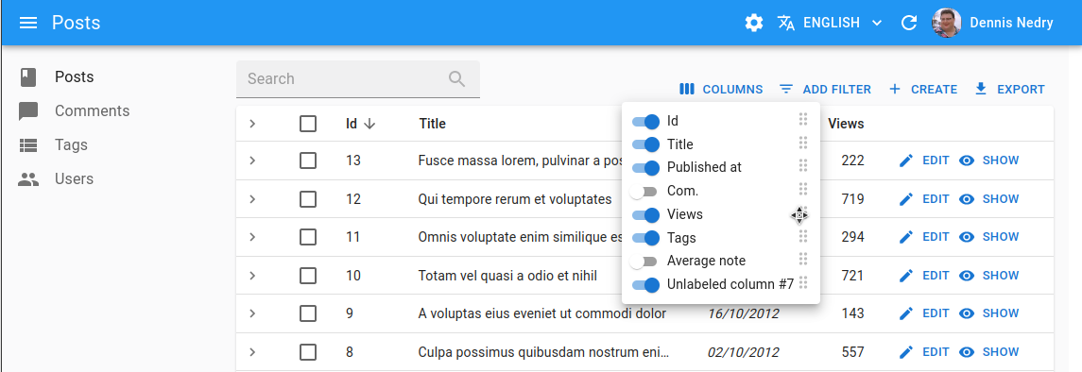Click the drag handle for Published at
1082x372 pixels.
pos(802,165)
